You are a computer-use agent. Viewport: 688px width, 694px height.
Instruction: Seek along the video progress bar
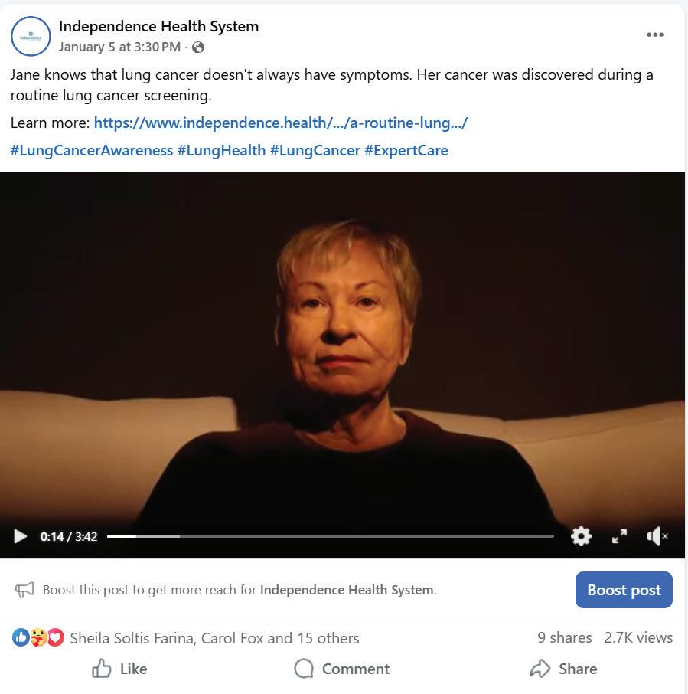[330, 536]
